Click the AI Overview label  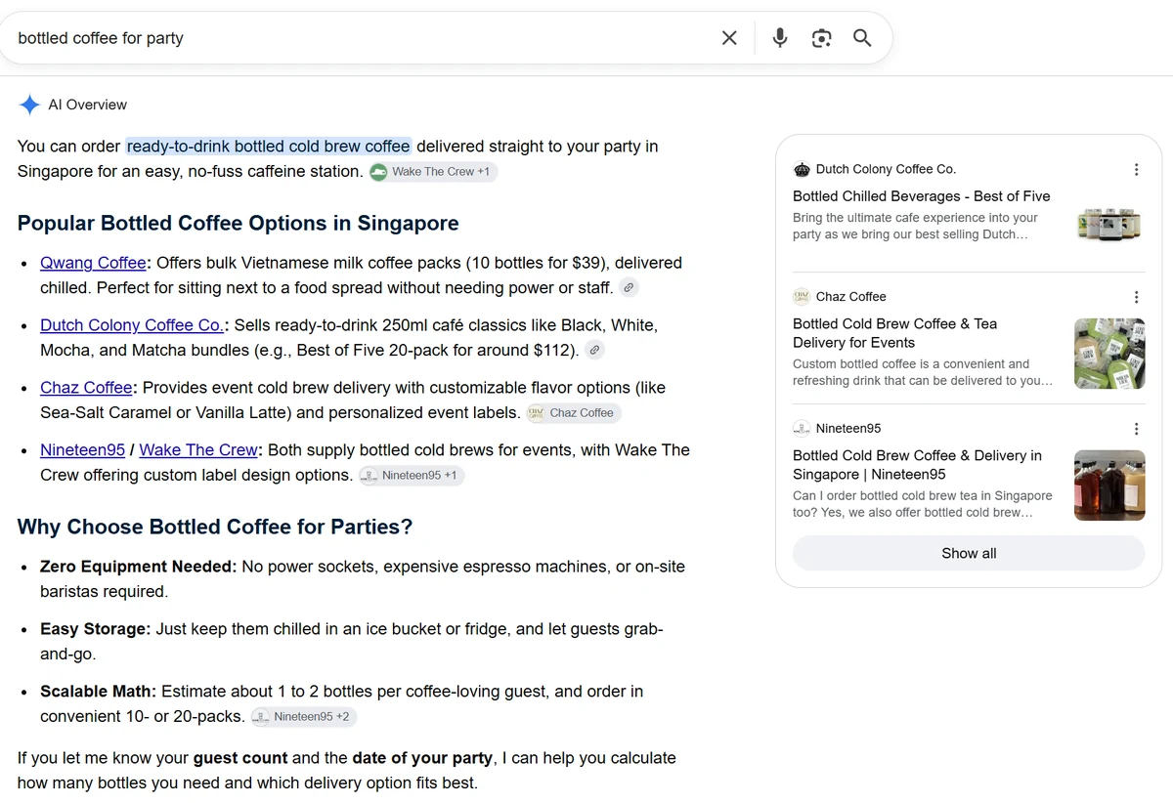[x=88, y=105]
